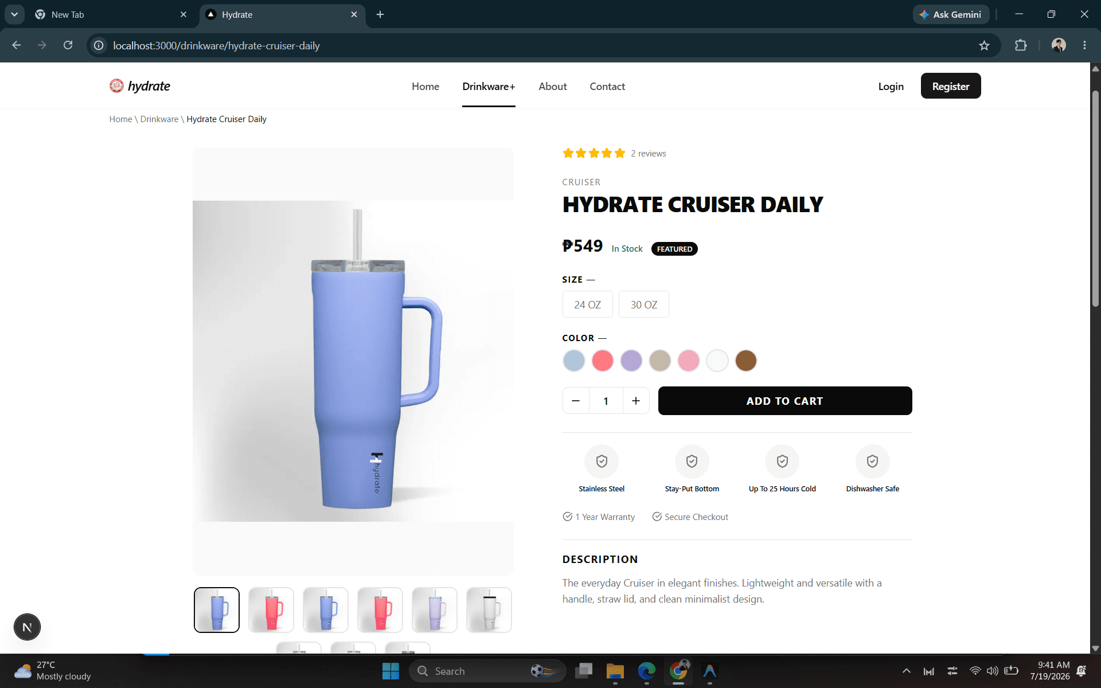View site information icon in address bar
This screenshot has width=1101, height=688.
[99, 45]
